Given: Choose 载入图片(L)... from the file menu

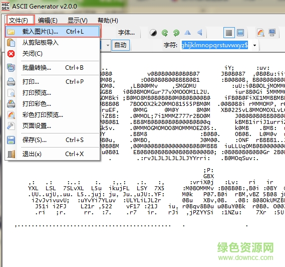Looking at the screenshot, I should click(x=53, y=32).
